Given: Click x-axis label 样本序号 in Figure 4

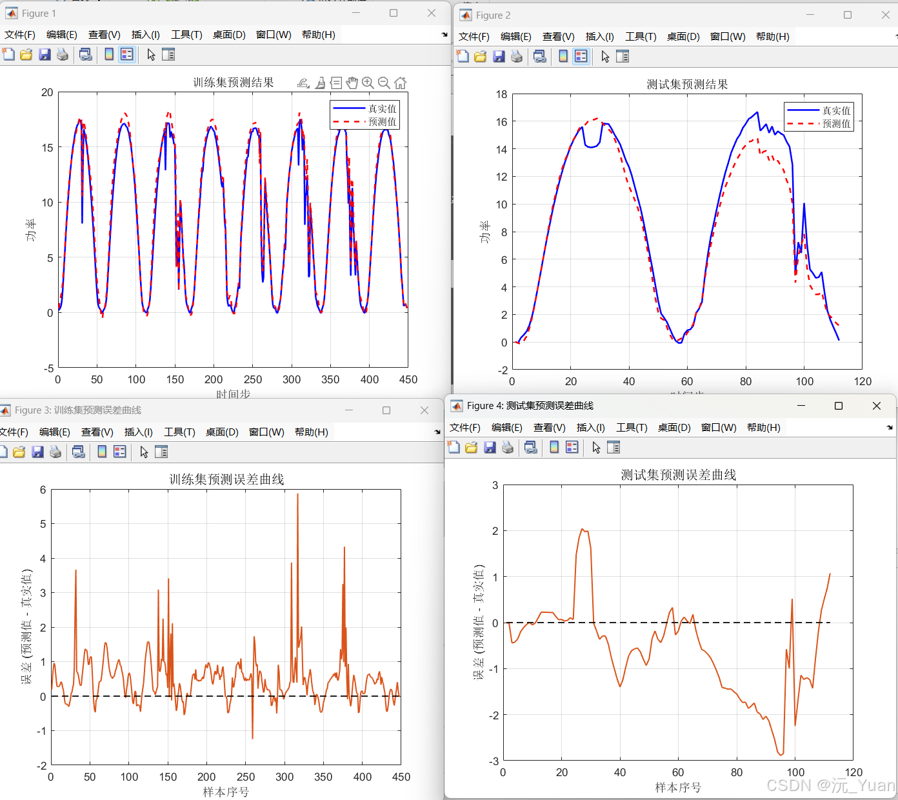Looking at the screenshot, I should [x=678, y=788].
